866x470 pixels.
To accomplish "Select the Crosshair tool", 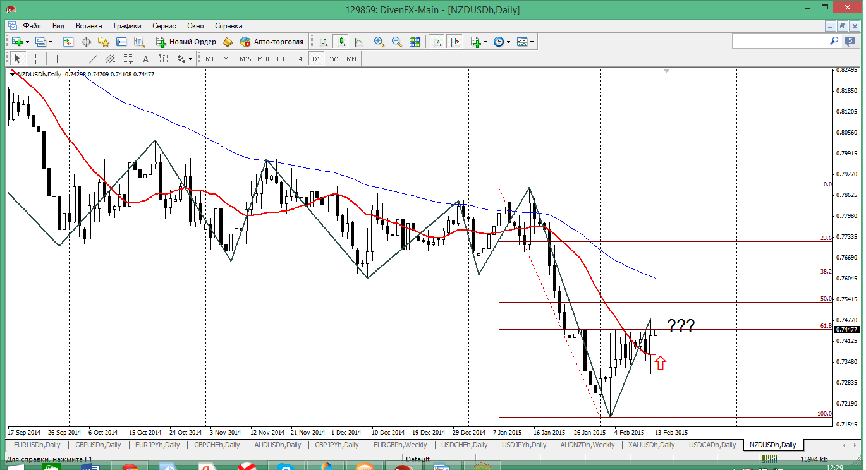I will click(35, 59).
